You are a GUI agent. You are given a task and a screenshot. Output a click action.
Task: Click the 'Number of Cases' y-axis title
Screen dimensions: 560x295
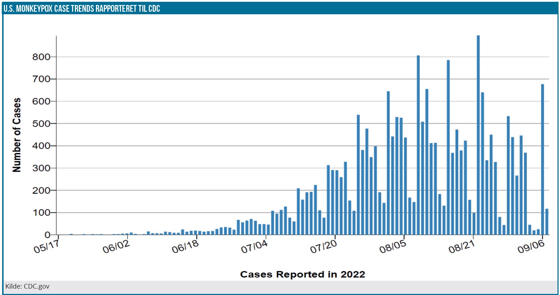click(x=17, y=135)
